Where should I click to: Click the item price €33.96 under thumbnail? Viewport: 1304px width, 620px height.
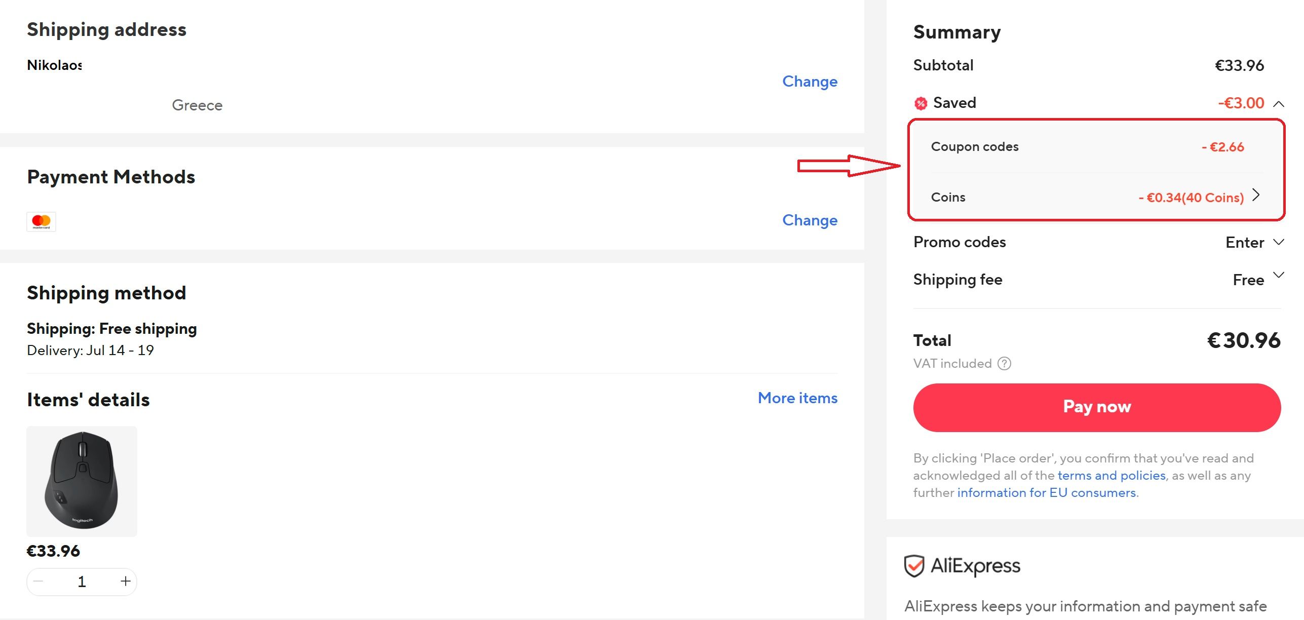(53, 551)
